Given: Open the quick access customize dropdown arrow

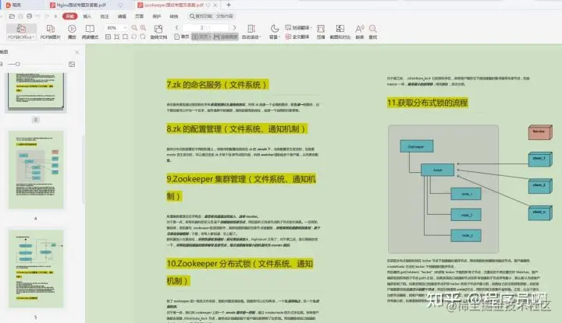Looking at the screenshot, I should pyautogui.click(x=55, y=16).
